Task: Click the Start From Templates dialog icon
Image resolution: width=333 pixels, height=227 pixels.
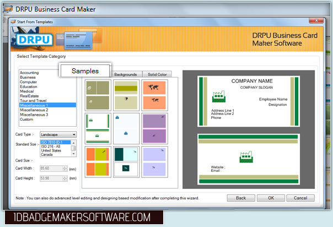Action: 13,21
